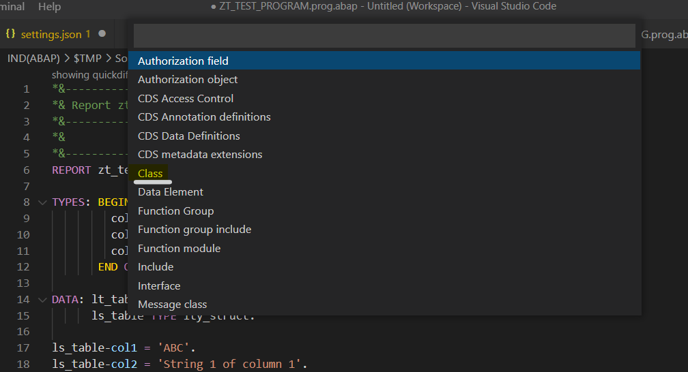Pick CDS Access Control entry
The width and height of the screenshot is (688, 372).
pyautogui.click(x=186, y=99)
